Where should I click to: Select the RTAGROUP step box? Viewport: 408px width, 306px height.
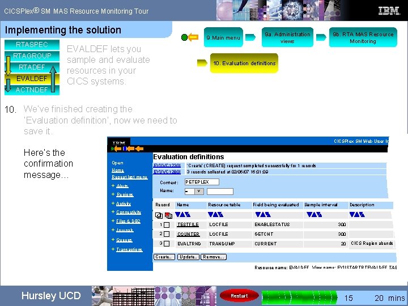(32, 56)
